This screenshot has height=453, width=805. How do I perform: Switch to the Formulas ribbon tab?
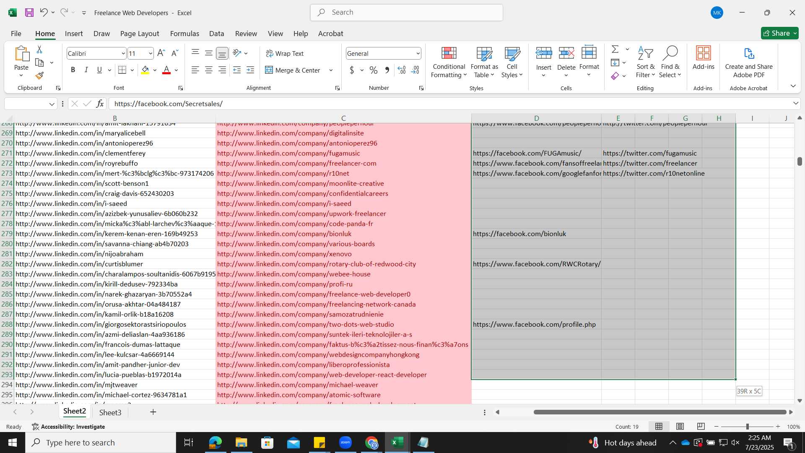point(184,34)
